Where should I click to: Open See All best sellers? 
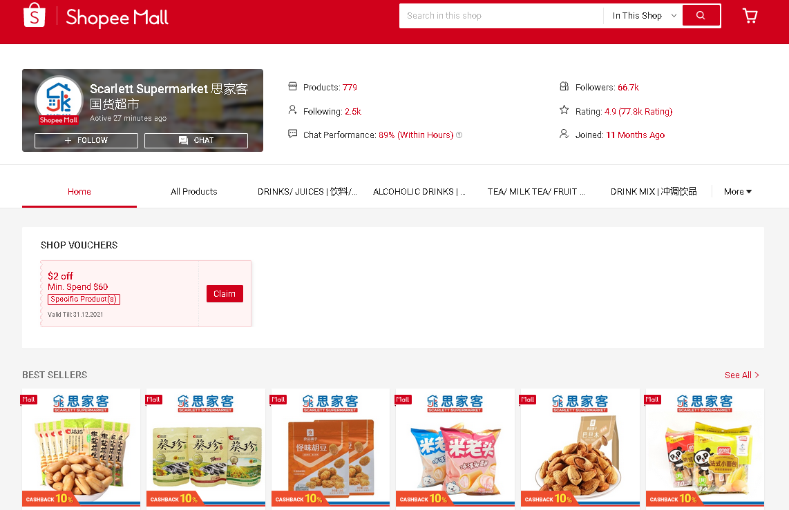[741, 375]
